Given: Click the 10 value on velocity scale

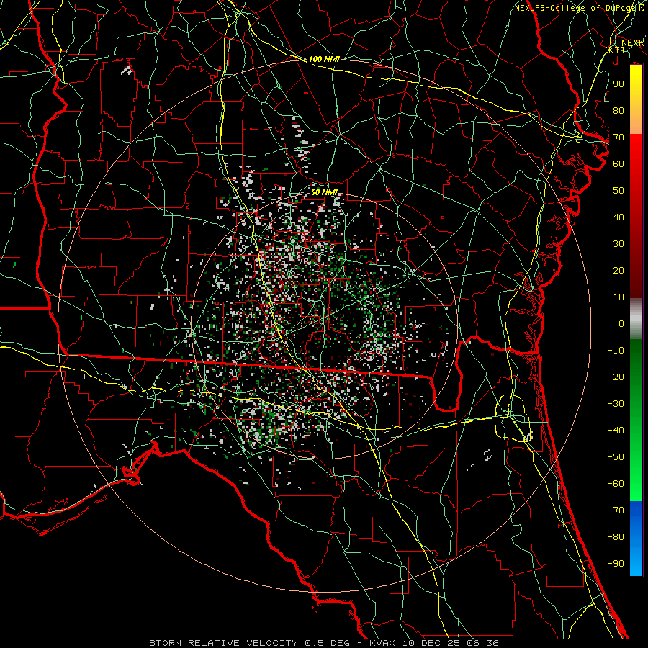Looking at the screenshot, I should click(618, 297).
